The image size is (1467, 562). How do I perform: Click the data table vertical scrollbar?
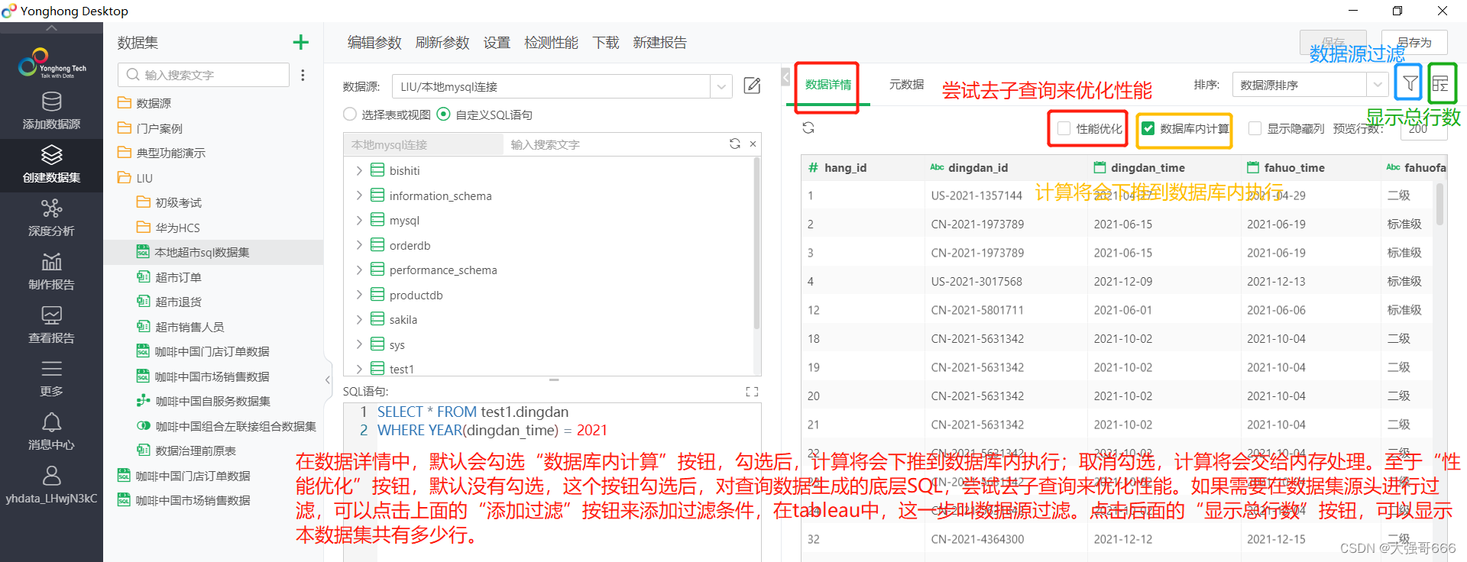(x=1439, y=205)
